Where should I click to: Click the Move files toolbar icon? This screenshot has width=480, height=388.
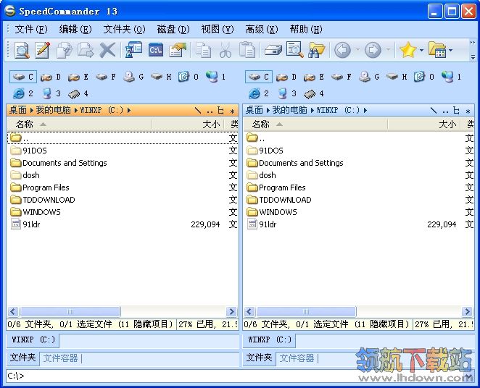86,50
